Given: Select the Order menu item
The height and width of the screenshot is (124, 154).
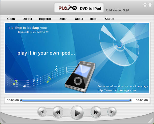Looking at the screenshot, I should (62, 19).
